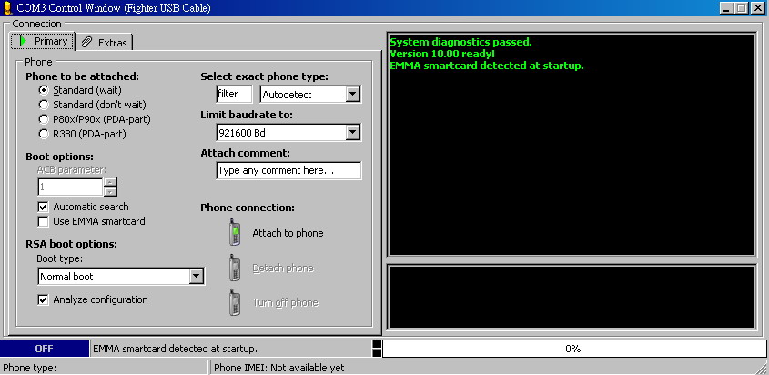The height and width of the screenshot is (375, 769).
Task: Choose the Standard (don't wait) option
Action: (43, 105)
